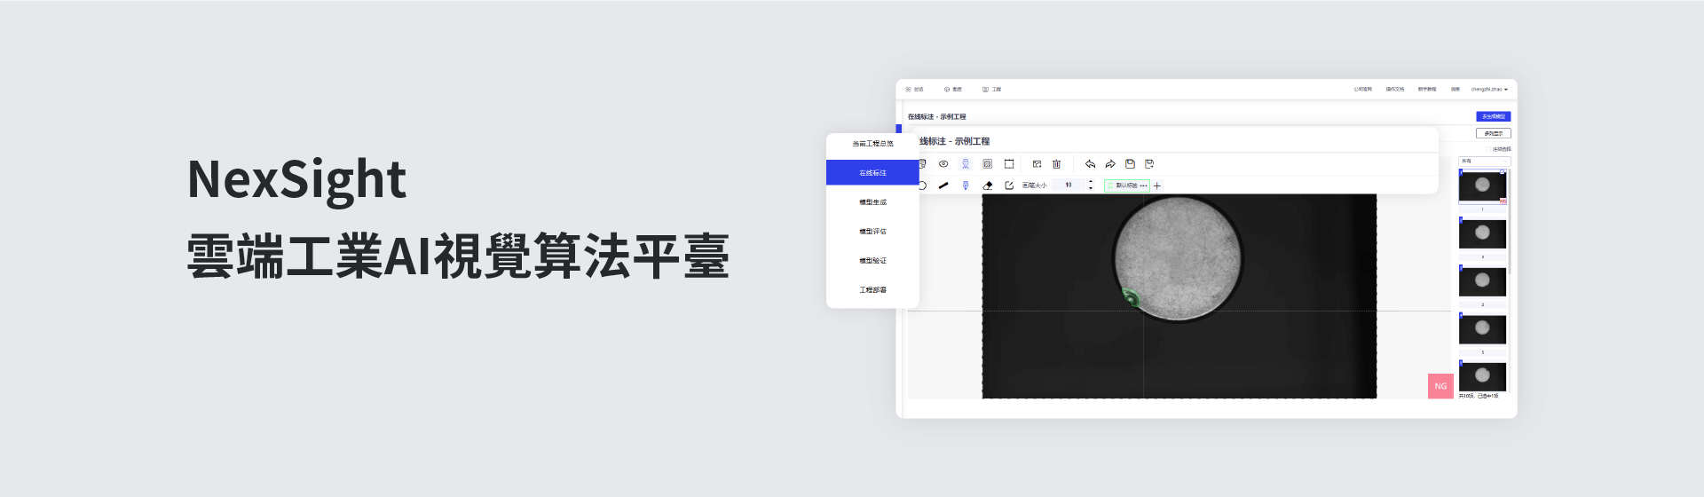Click the blue generate model button

tap(1494, 116)
